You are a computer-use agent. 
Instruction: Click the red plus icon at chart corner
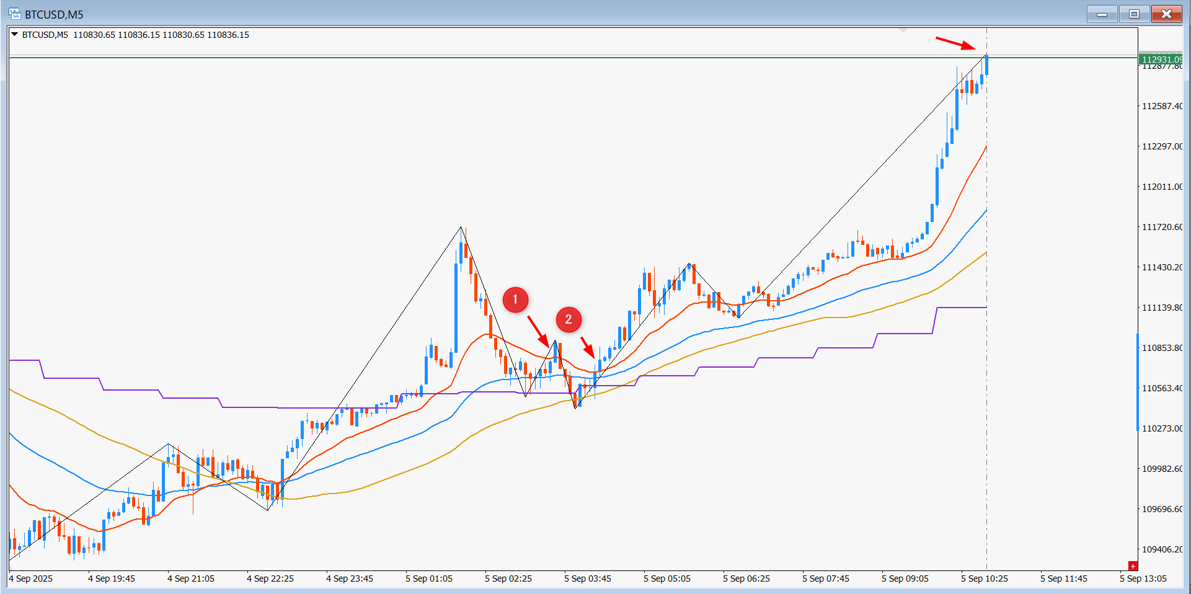coord(1133,565)
